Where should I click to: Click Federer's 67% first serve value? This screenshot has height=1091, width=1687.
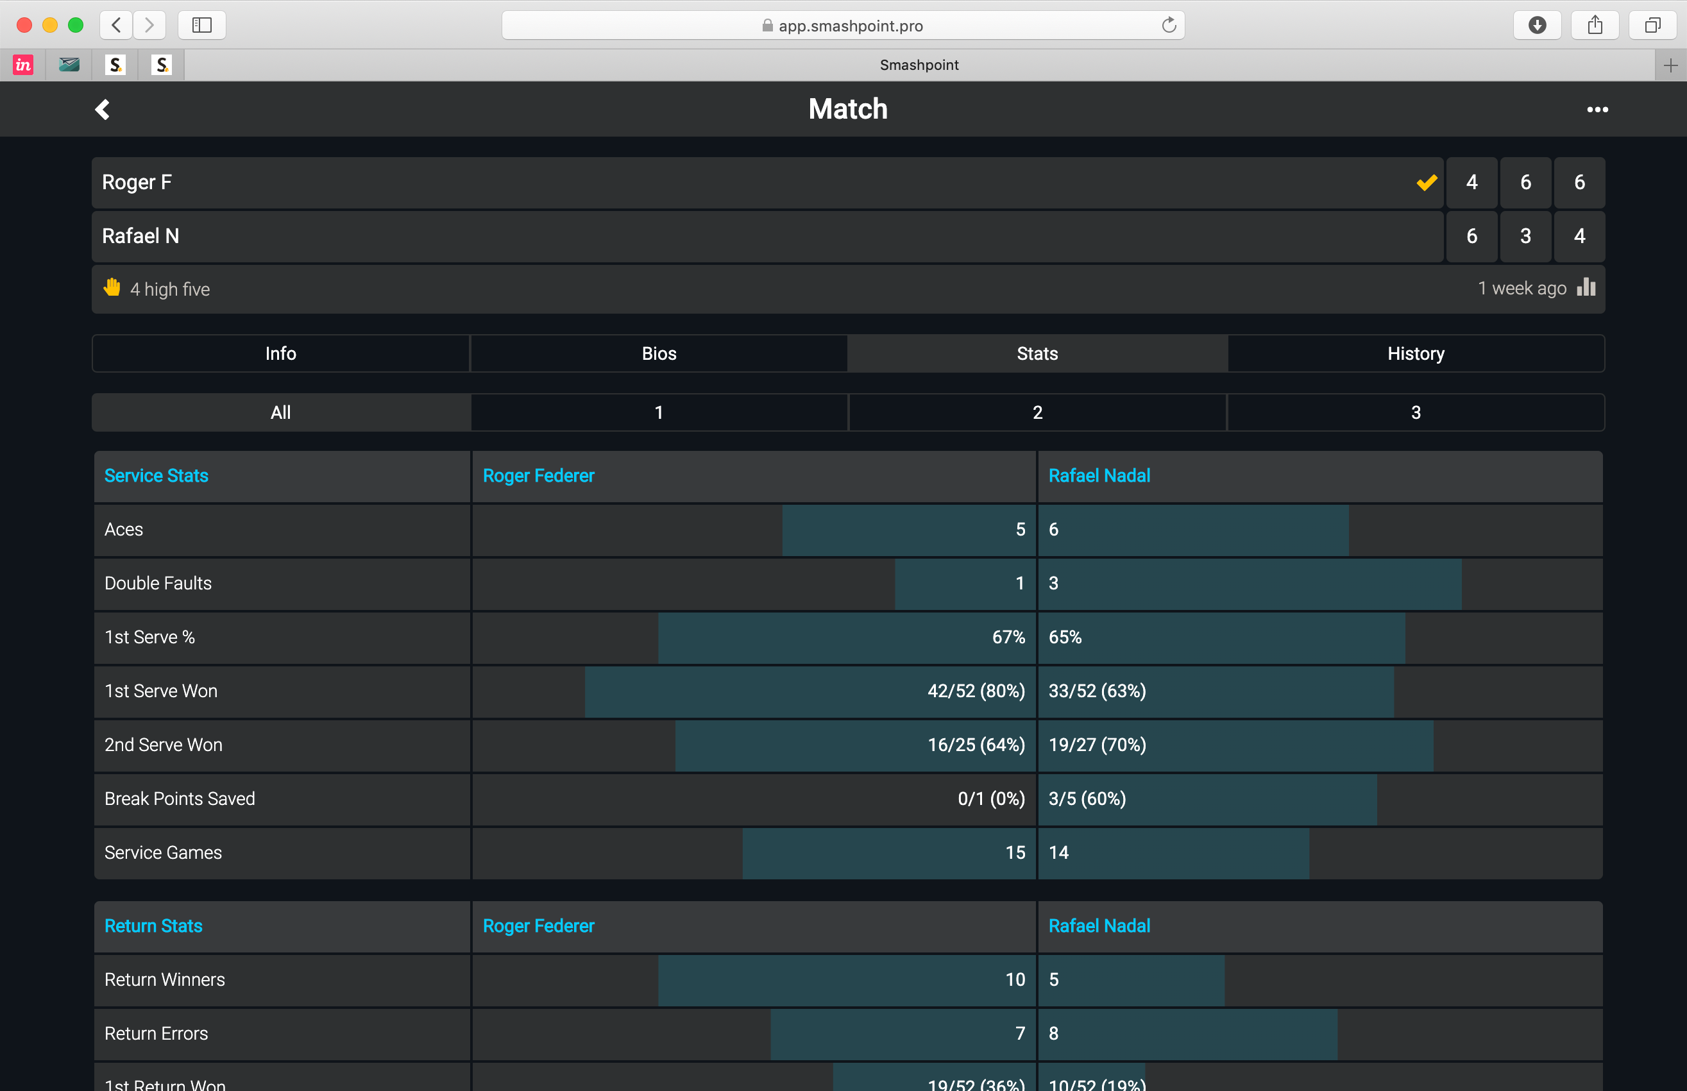(1008, 637)
